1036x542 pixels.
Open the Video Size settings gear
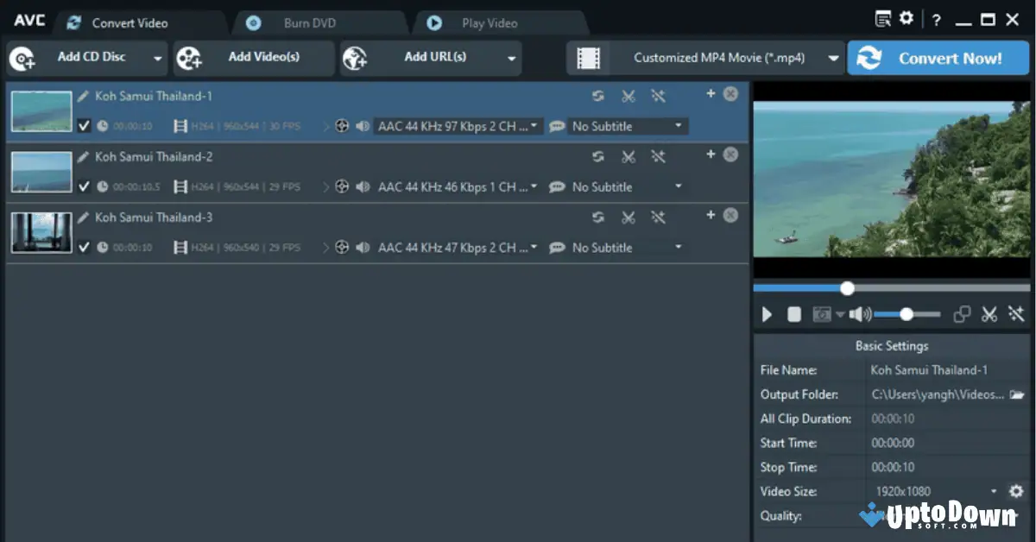[x=1016, y=490]
